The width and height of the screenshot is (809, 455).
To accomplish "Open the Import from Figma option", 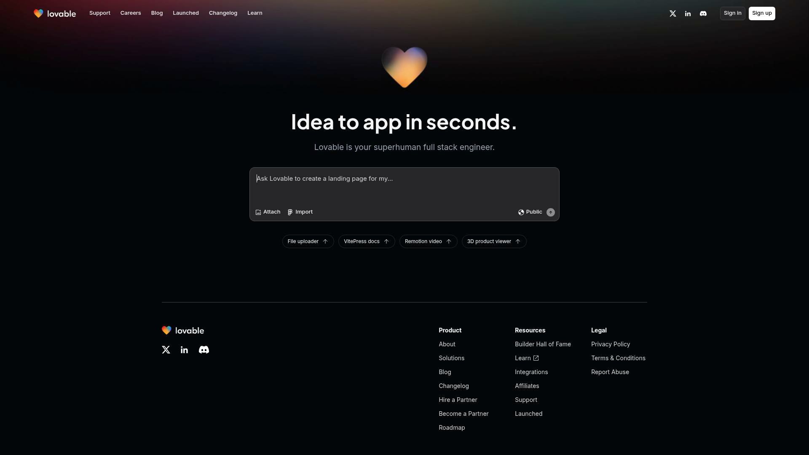I will pos(300,212).
